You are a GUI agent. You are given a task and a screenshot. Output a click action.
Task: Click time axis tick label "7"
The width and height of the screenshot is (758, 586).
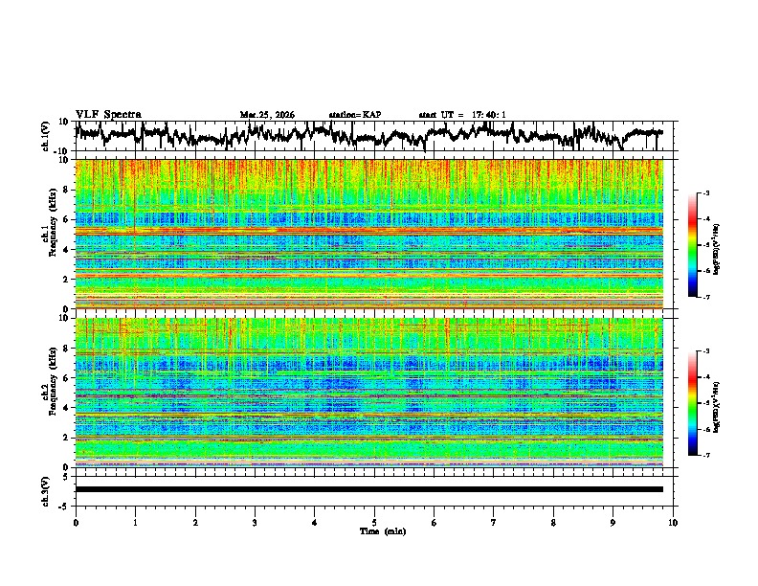click(x=494, y=523)
